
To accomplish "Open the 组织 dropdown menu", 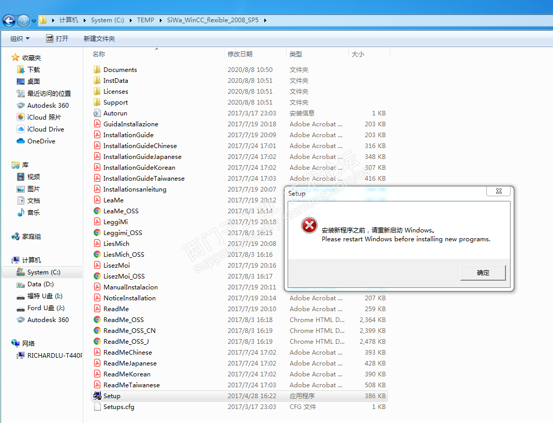I will pyautogui.click(x=20, y=38).
